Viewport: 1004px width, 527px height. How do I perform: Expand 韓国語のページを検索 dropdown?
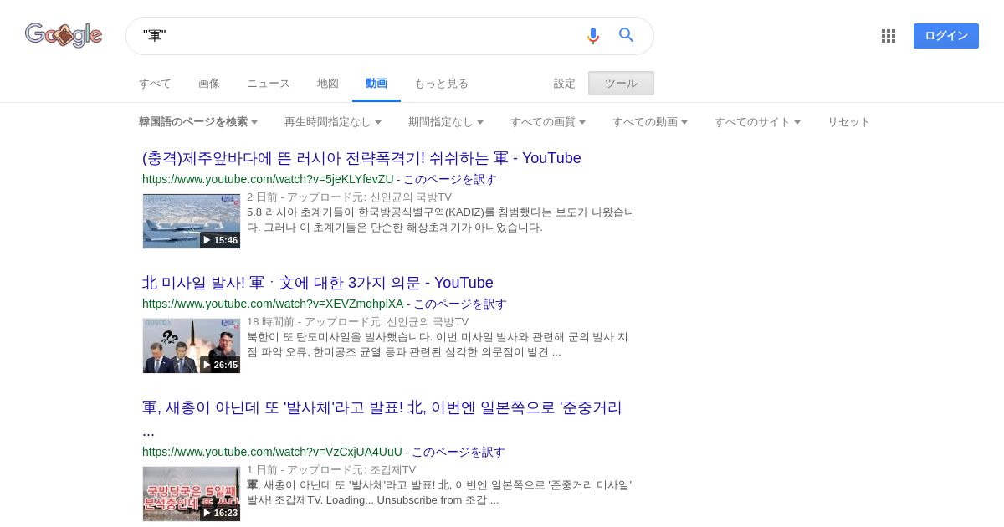click(x=198, y=122)
